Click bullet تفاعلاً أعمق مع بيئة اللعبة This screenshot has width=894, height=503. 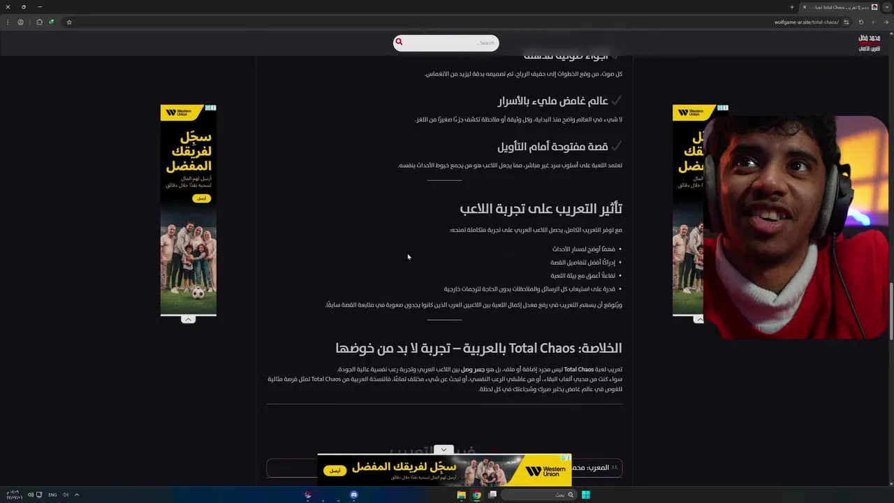(583, 275)
